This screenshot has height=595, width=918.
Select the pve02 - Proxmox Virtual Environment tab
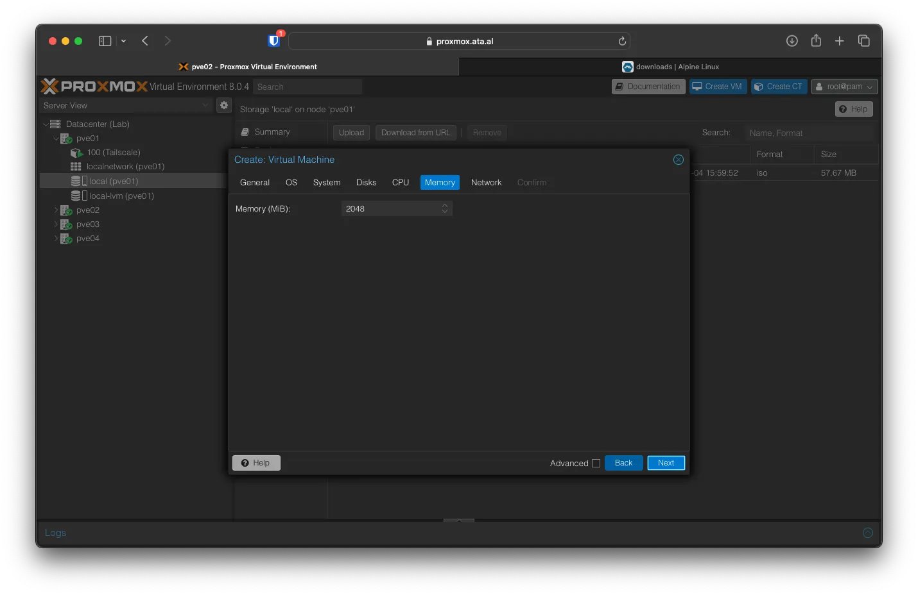pos(248,67)
